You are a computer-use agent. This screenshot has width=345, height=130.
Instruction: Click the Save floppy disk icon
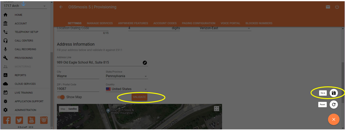tap(334, 93)
